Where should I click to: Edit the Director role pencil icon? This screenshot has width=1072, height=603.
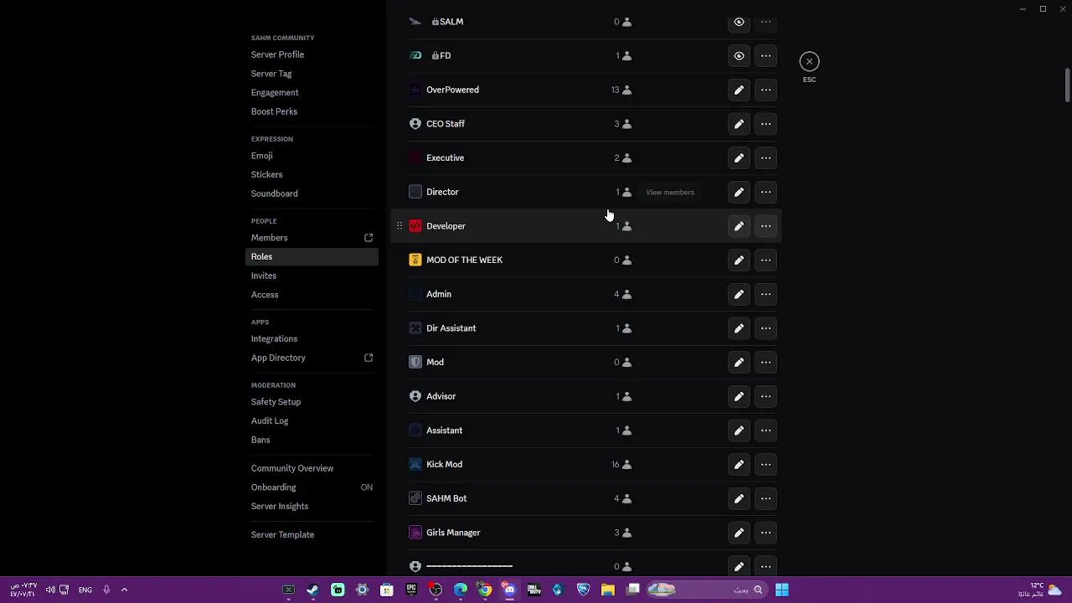(x=739, y=192)
